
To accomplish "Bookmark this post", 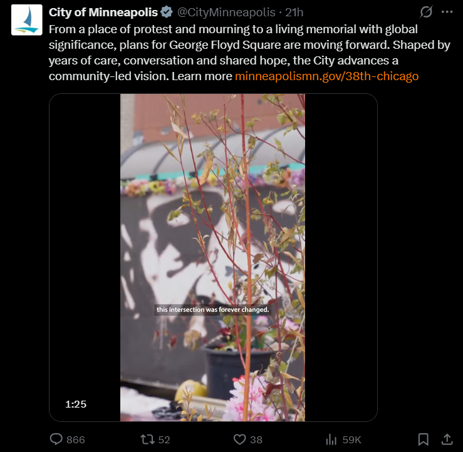I will coord(423,439).
